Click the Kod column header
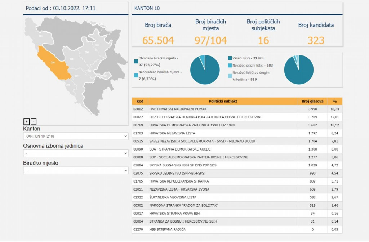This screenshot has width=369, height=242. click(140, 102)
